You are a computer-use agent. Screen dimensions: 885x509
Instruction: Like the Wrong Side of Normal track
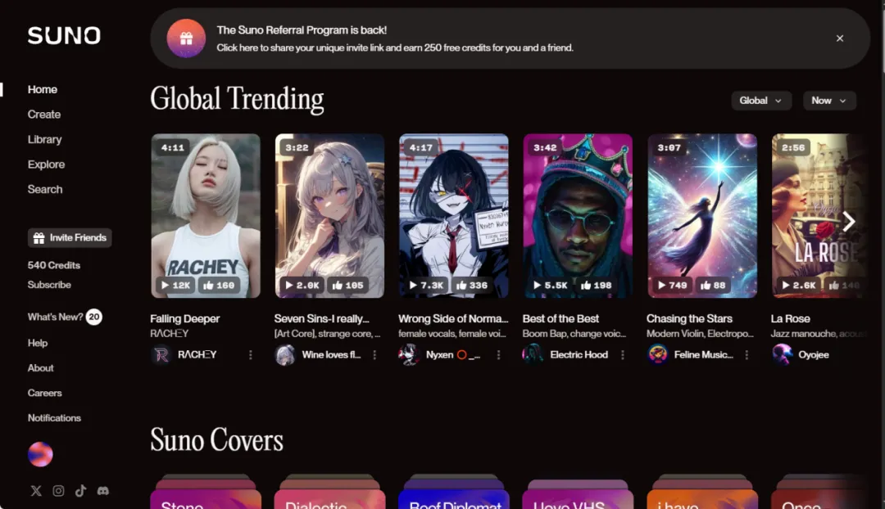point(466,286)
